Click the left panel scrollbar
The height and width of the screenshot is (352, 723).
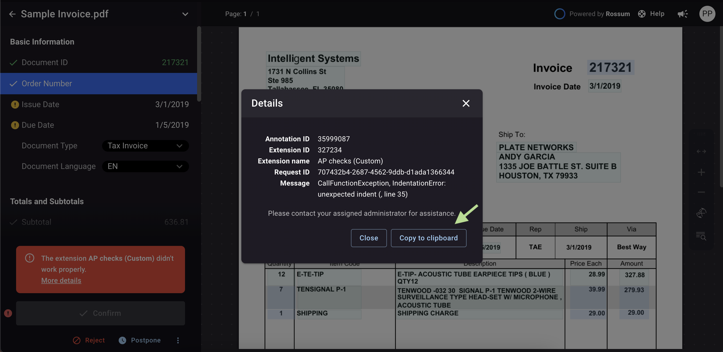pyautogui.click(x=199, y=64)
